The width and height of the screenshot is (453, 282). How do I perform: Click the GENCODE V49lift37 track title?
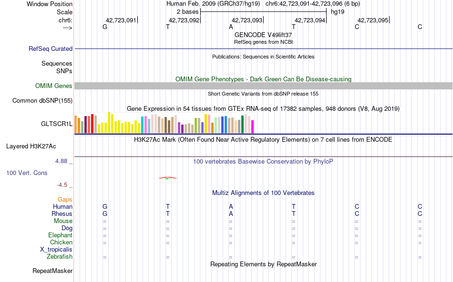point(263,35)
